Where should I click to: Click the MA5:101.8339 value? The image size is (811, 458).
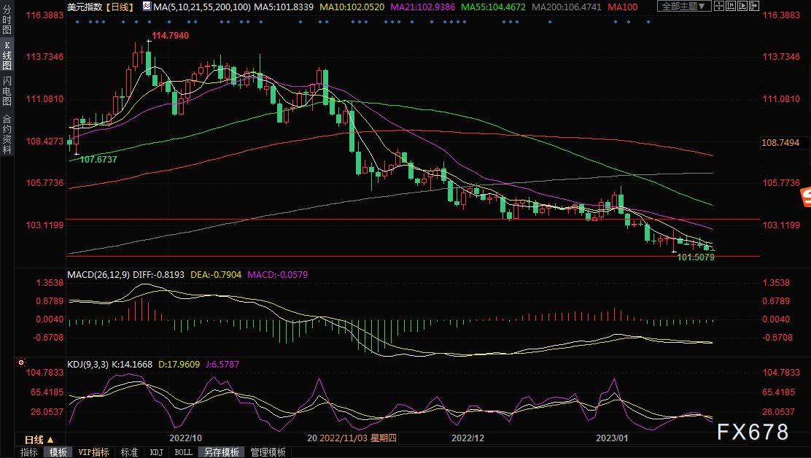coord(284,7)
